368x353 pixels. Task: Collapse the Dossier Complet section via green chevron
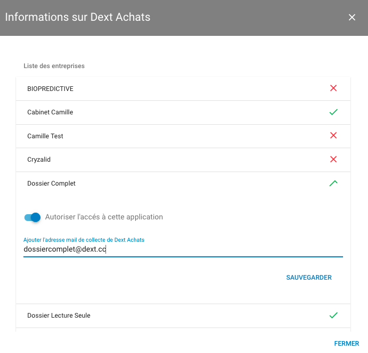[333, 184]
